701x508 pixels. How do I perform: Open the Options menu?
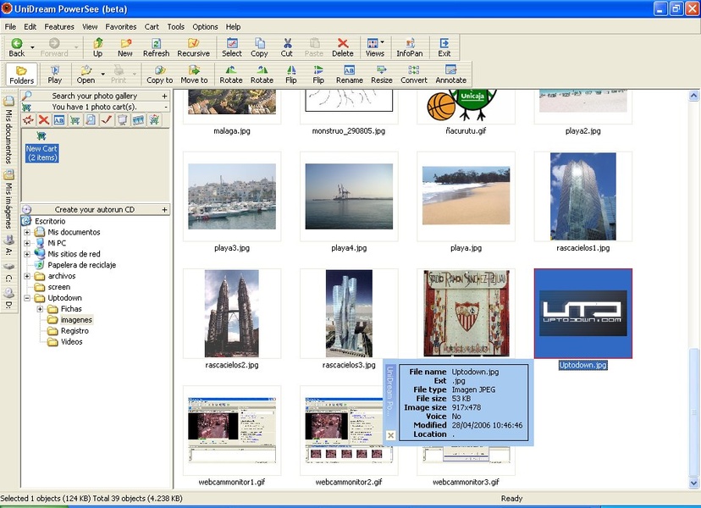point(205,27)
